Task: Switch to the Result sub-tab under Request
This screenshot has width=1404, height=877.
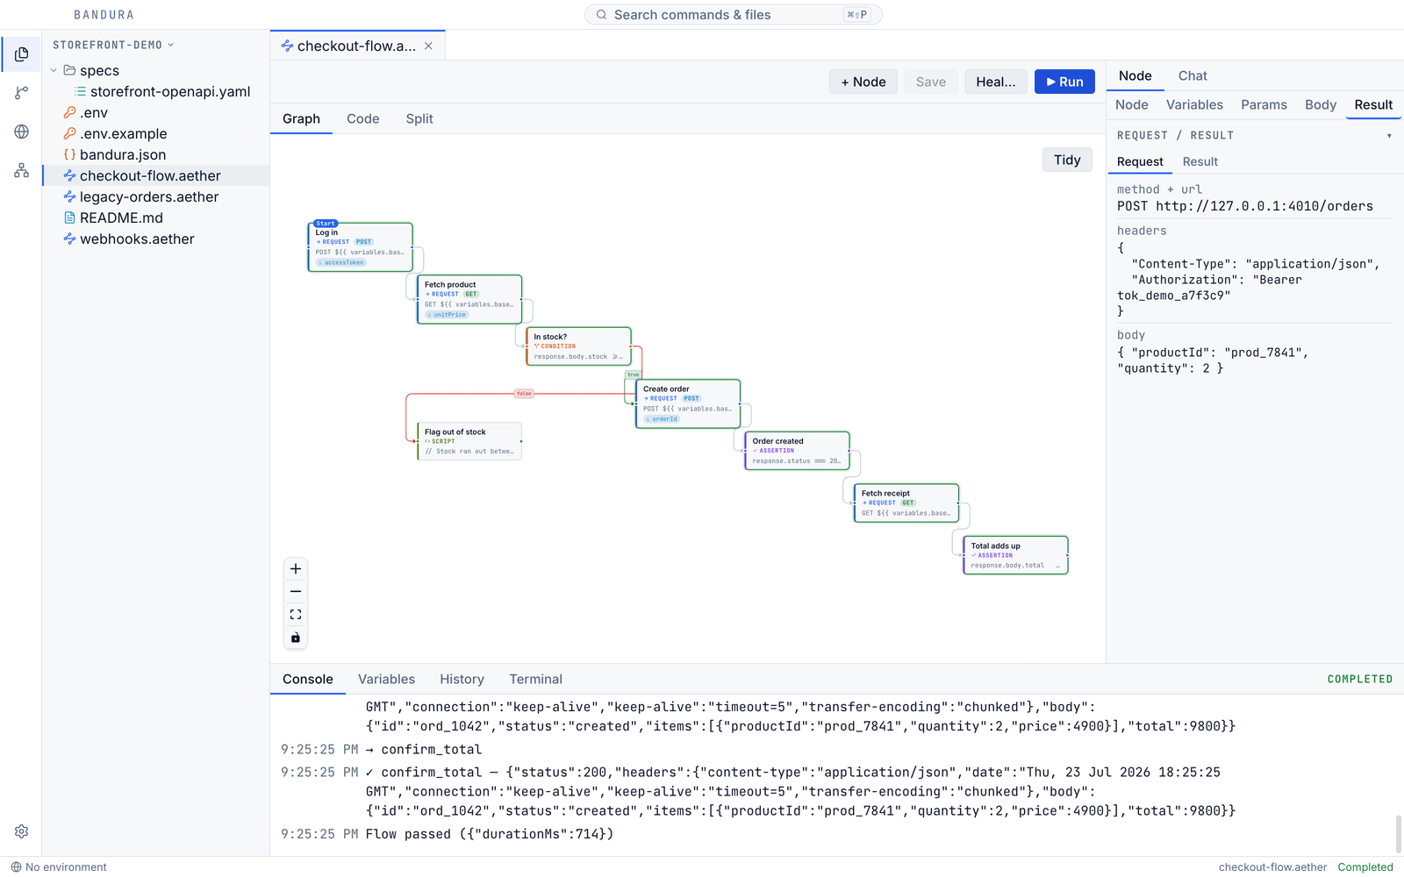Action: 1200,162
